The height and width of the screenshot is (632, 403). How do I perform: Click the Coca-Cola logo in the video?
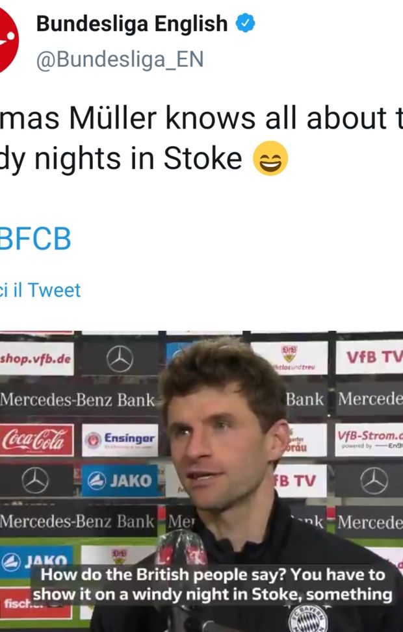[x=36, y=440]
